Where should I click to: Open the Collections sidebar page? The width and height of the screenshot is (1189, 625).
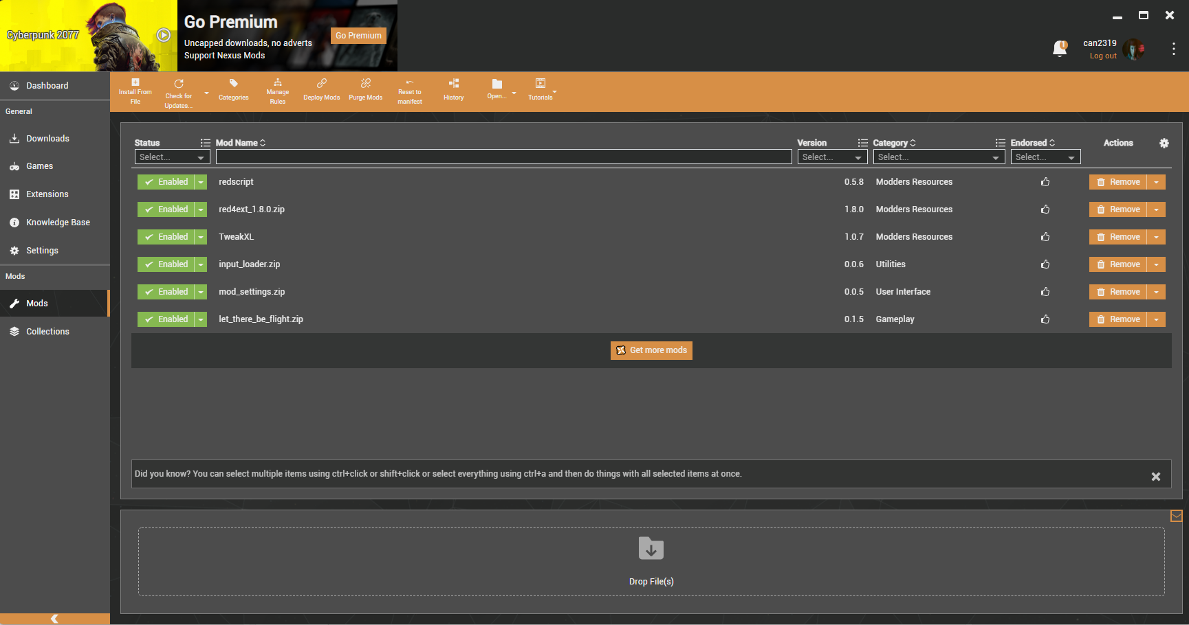47,332
